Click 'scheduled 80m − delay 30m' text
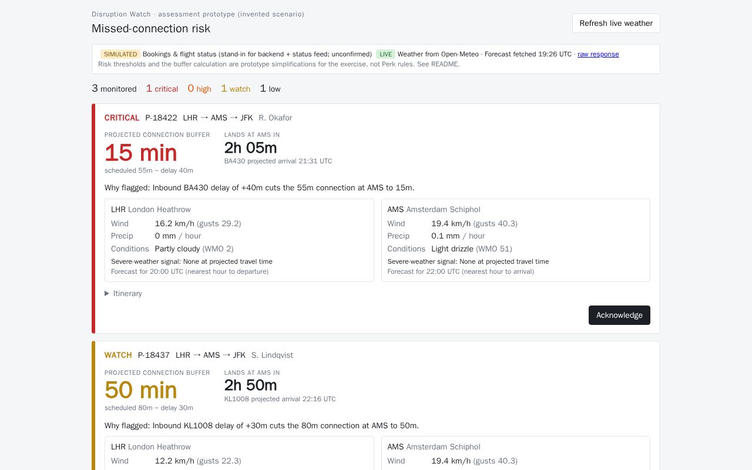 pos(149,408)
